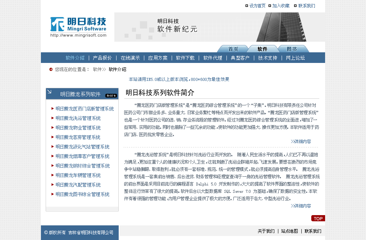Click the 设为首页 link
366x240 pixels.
(x=258, y=5)
